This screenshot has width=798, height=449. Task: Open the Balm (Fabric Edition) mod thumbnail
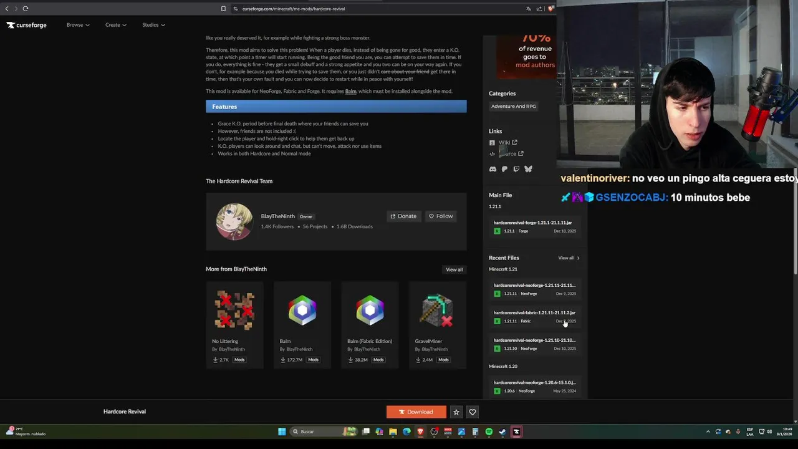point(370,310)
